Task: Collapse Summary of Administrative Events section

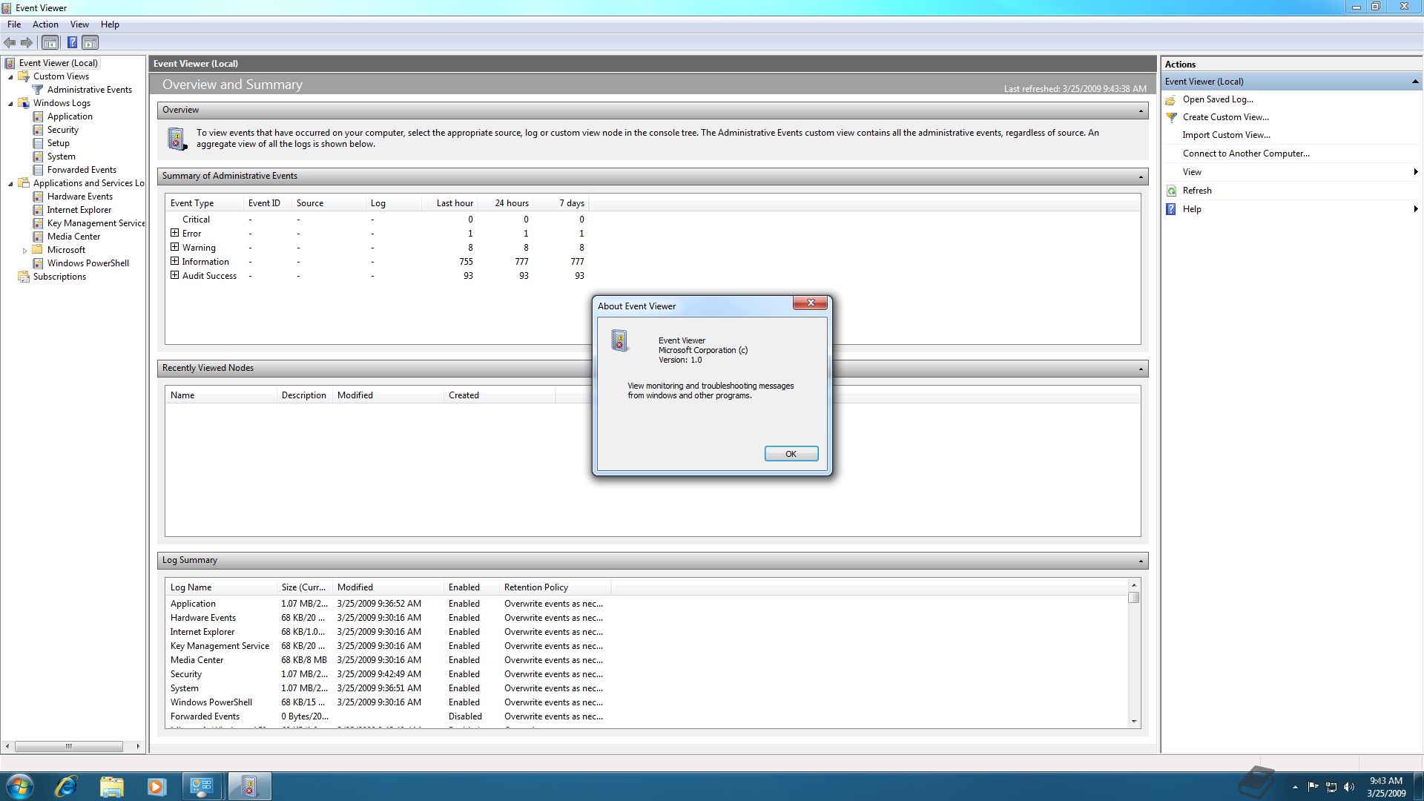Action: tap(1141, 177)
